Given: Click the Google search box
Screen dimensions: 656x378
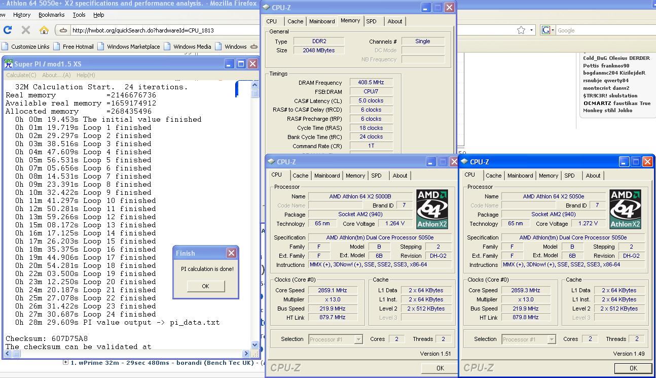Looking at the screenshot, I should [606, 30].
